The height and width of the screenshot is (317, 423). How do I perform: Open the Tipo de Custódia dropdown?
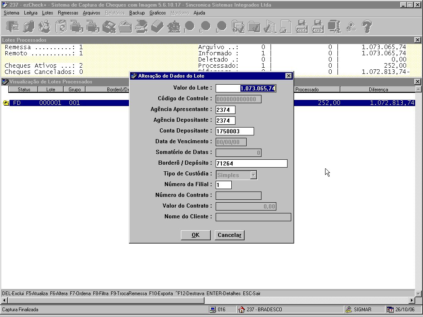[253, 175]
